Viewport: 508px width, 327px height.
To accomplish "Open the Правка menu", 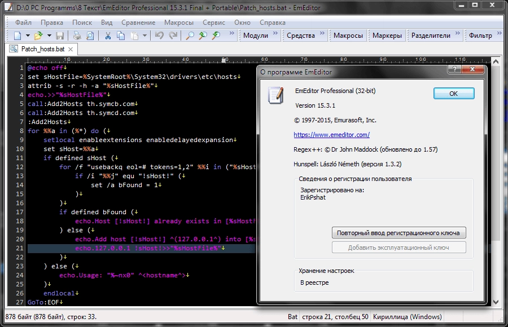I will 52,23.
